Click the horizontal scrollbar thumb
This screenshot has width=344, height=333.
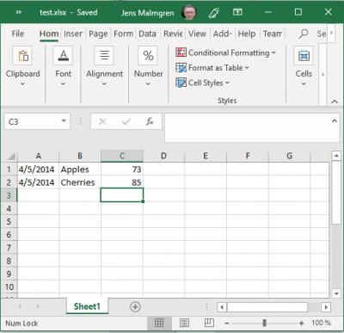(x=267, y=307)
